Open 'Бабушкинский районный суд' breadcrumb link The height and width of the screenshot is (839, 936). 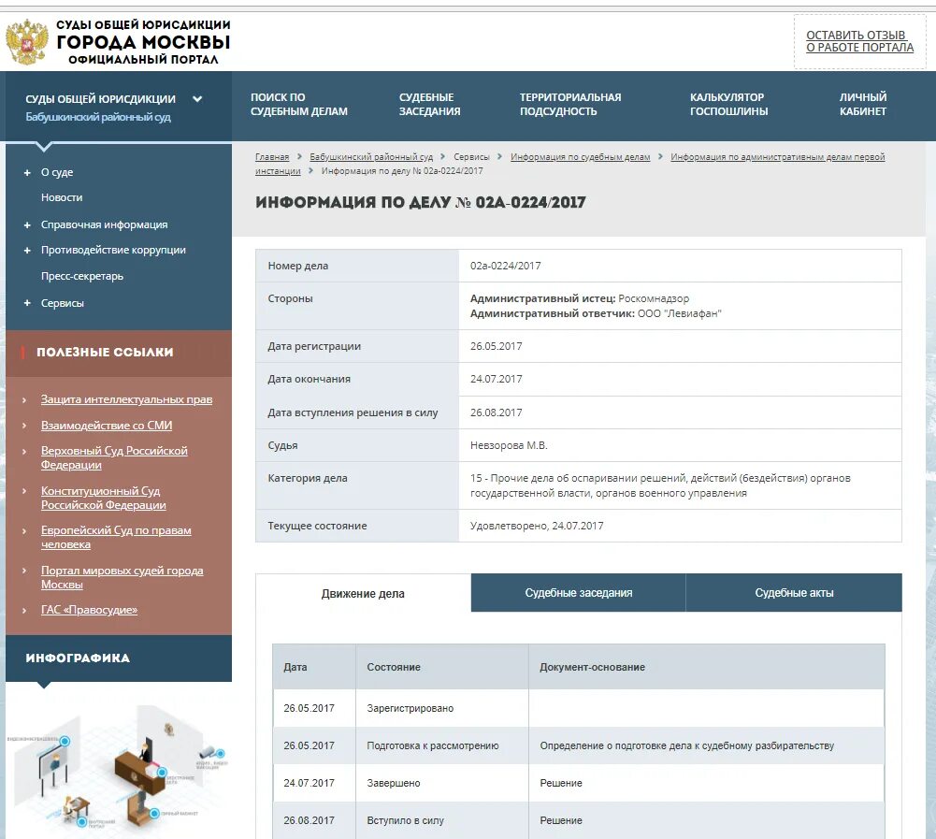[x=371, y=157]
